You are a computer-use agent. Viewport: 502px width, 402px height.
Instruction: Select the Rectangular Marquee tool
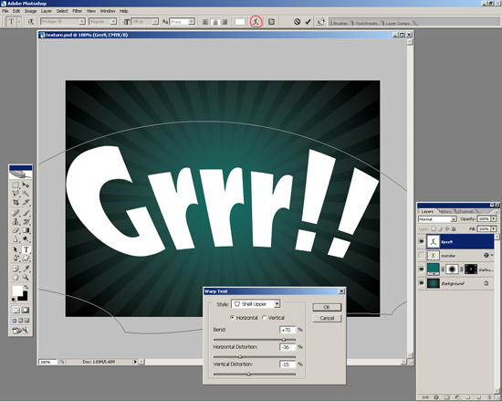[16, 185]
